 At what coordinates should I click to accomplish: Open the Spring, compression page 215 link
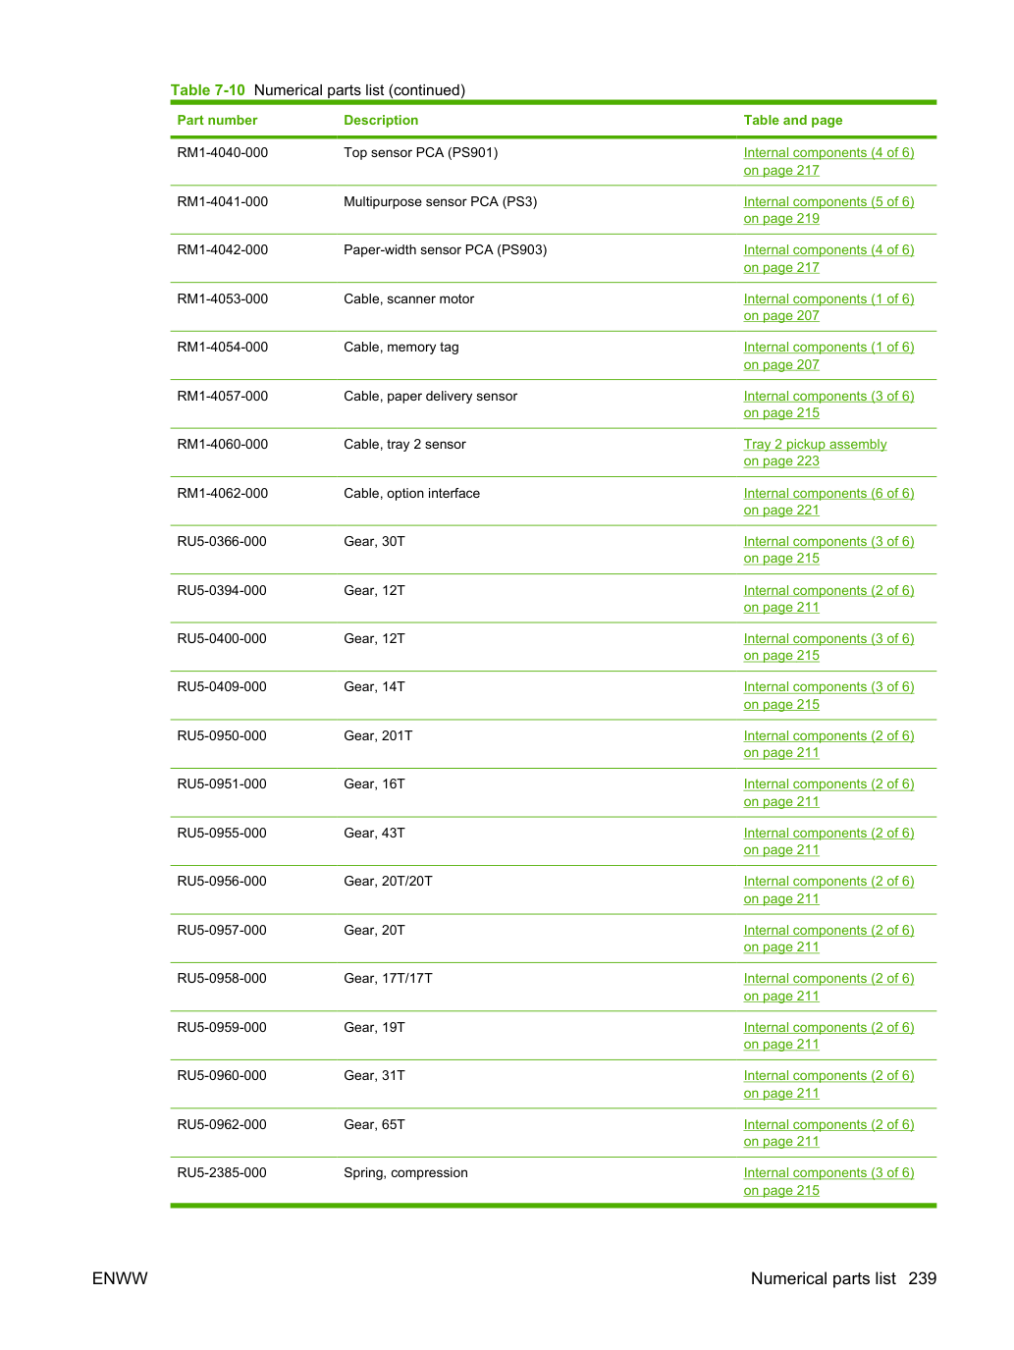pyautogui.click(x=828, y=1181)
